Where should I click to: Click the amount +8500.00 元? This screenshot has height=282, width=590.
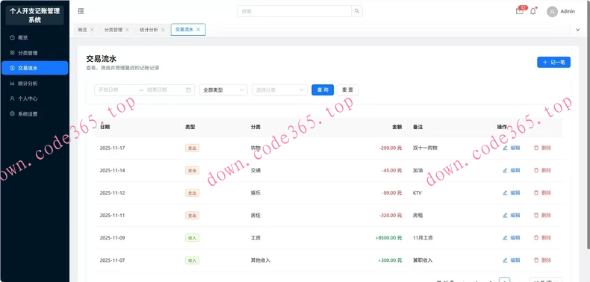388,238
